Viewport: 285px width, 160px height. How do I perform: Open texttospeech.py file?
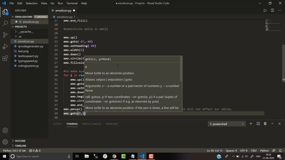[x=28, y=56]
